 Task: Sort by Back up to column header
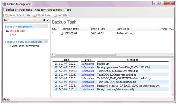(123, 29)
